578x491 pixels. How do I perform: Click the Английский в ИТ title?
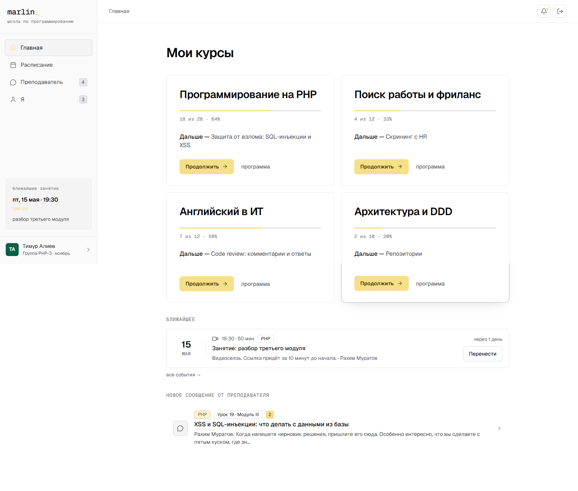(221, 212)
